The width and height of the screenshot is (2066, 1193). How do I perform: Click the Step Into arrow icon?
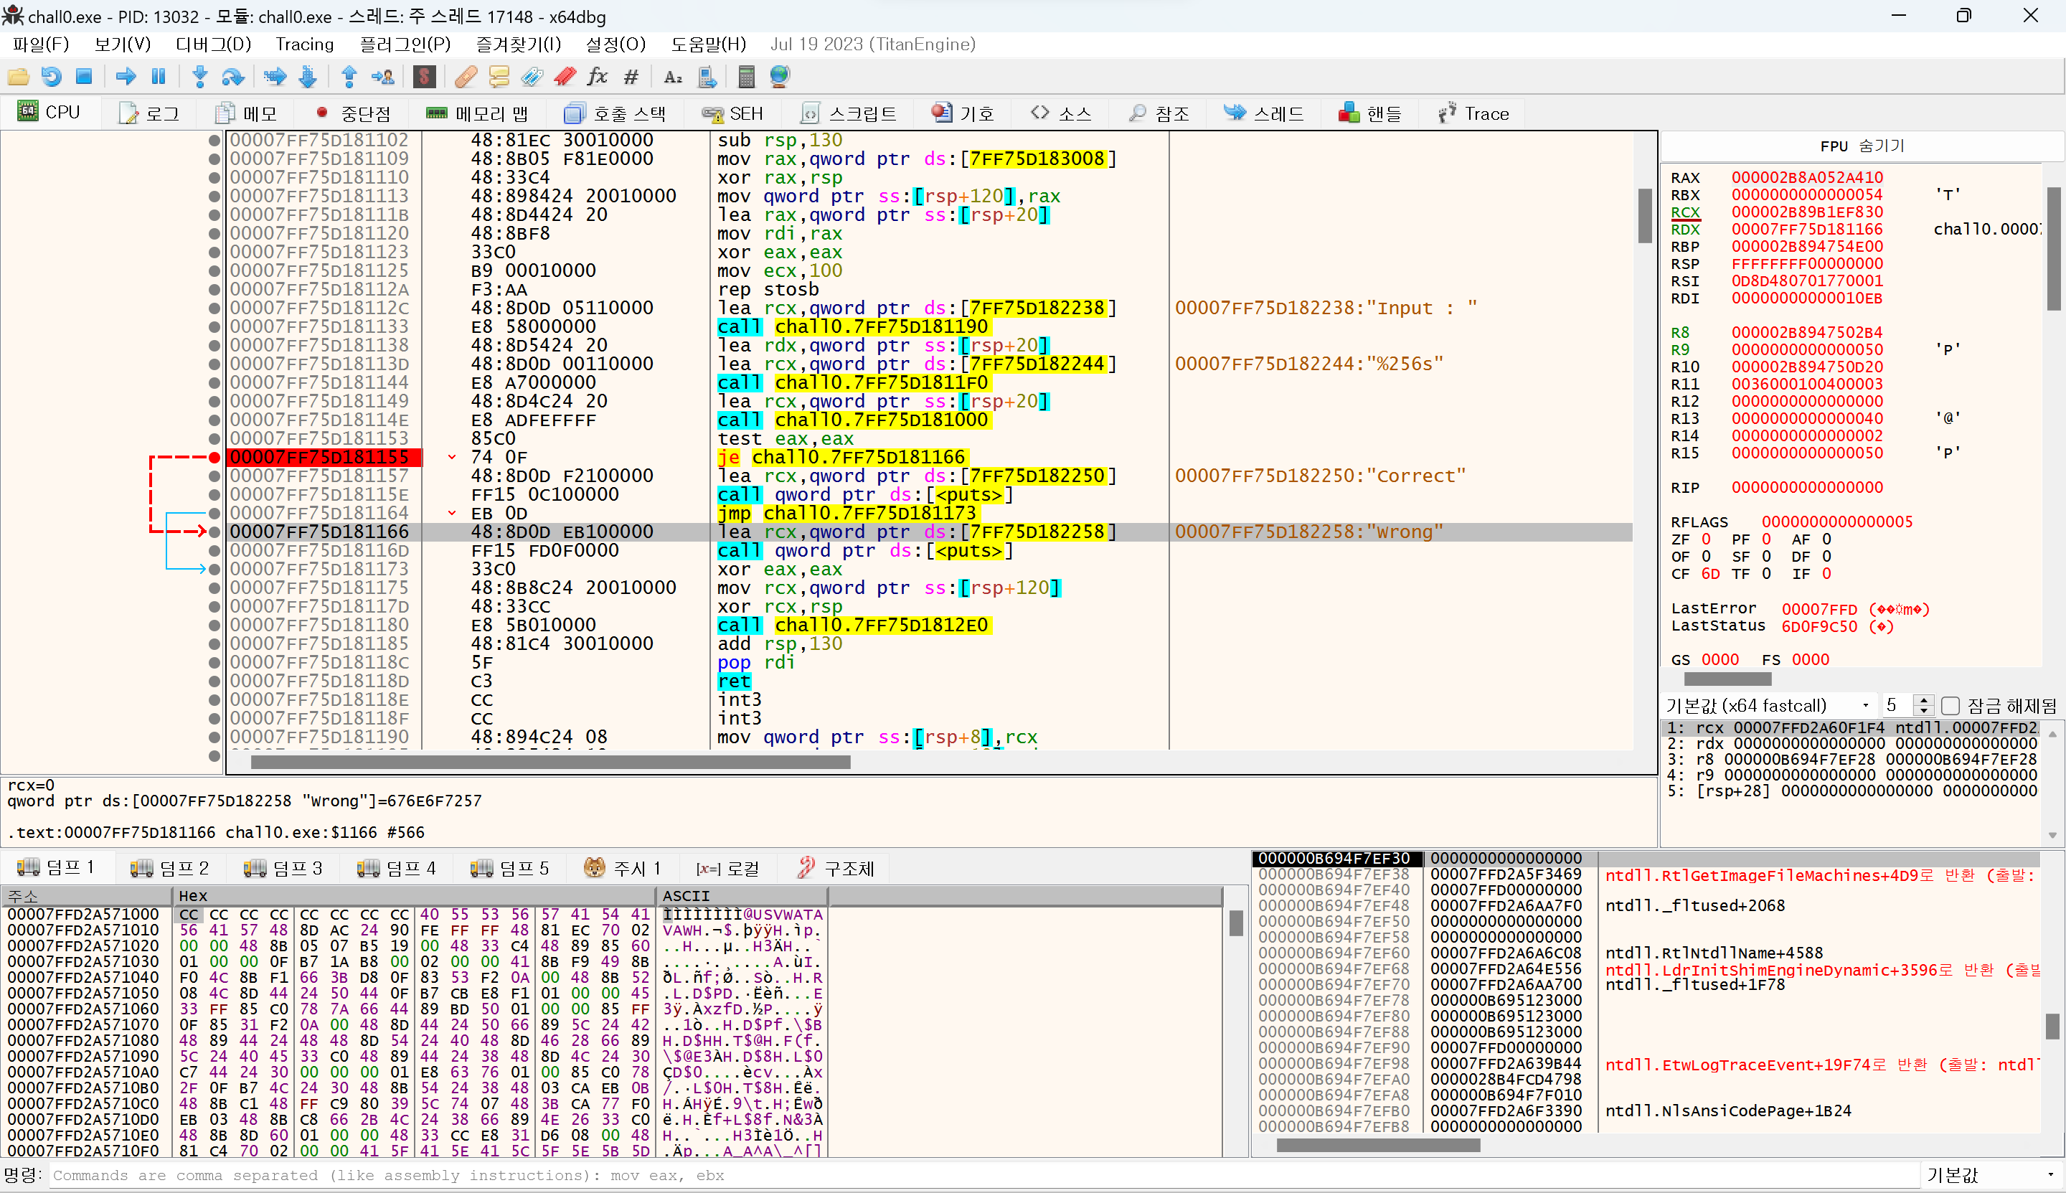pyautogui.click(x=199, y=77)
